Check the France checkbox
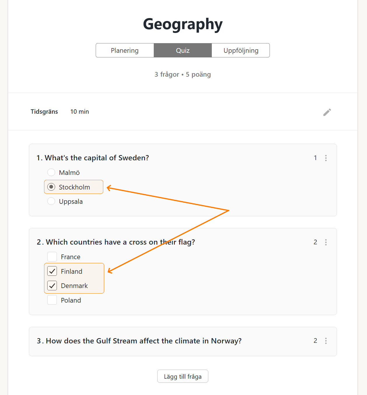 (52, 257)
